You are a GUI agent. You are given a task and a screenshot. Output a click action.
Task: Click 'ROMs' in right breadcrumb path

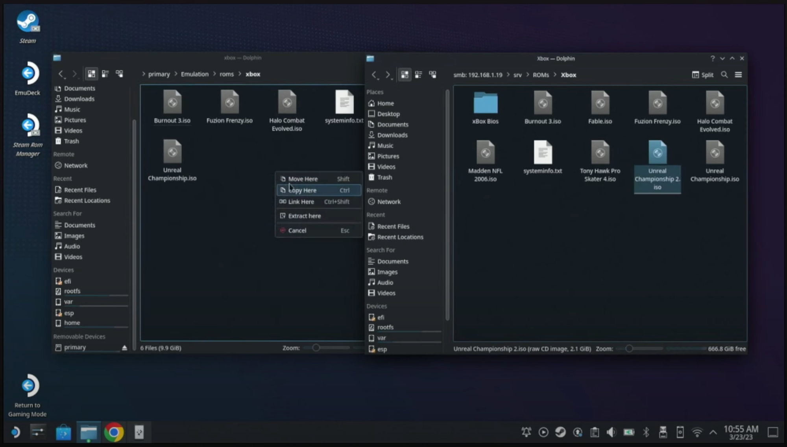541,75
